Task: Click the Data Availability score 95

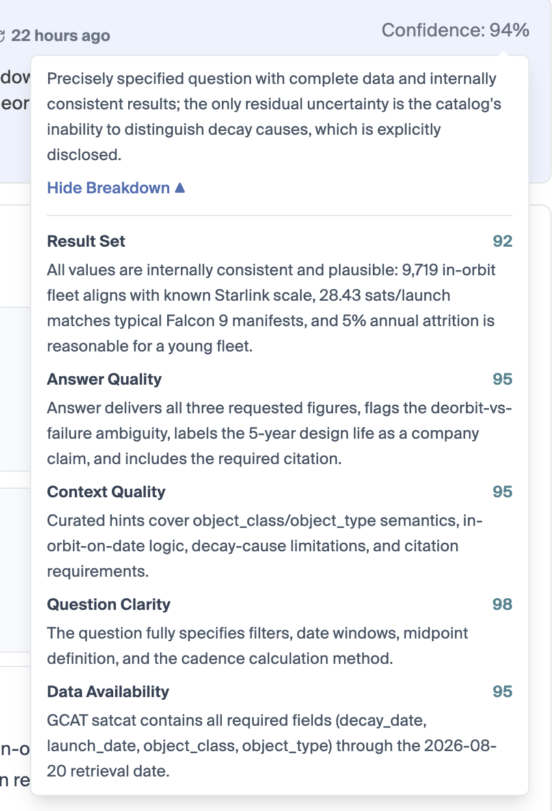Action: 502,692
